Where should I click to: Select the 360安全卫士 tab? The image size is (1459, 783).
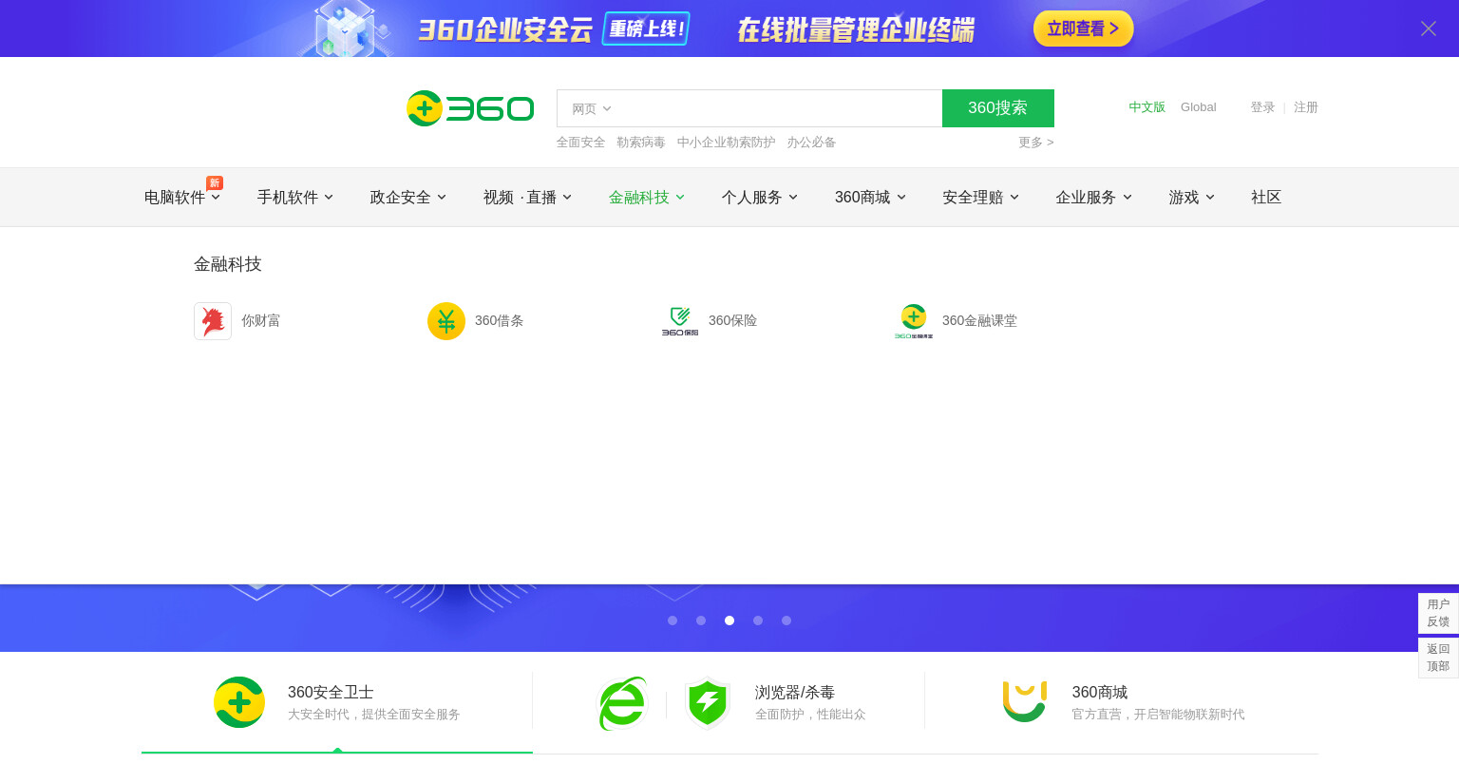[337, 703]
